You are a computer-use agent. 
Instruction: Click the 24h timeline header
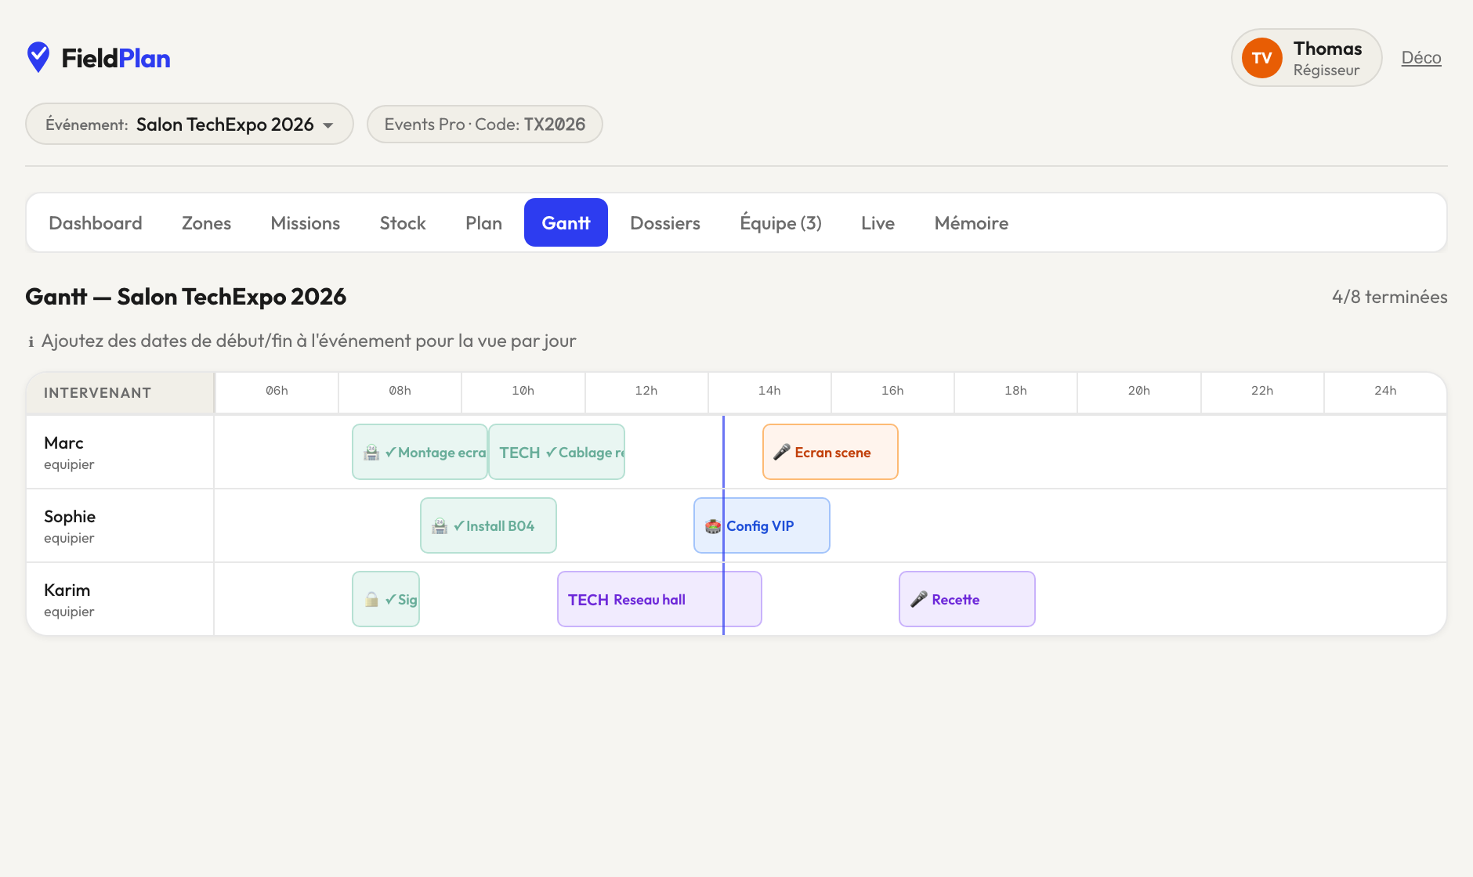pos(1385,391)
